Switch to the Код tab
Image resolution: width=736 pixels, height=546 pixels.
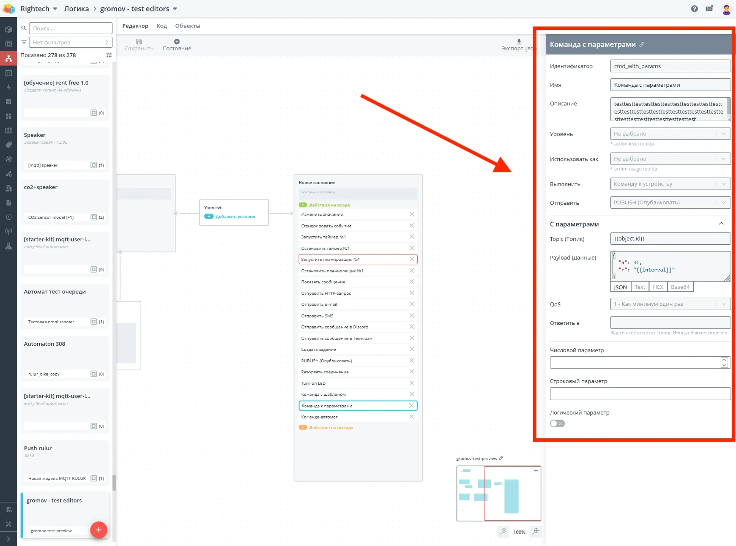pos(162,26)
